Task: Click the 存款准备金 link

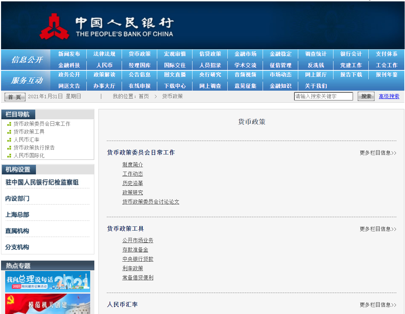Action: click(x=135, y=249)
